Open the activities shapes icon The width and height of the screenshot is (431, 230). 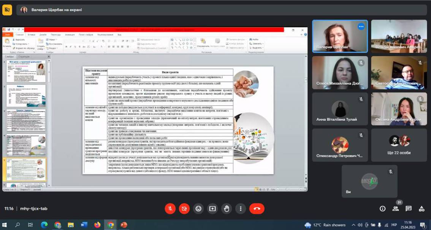pyautogui.click(x=421, y=209)
